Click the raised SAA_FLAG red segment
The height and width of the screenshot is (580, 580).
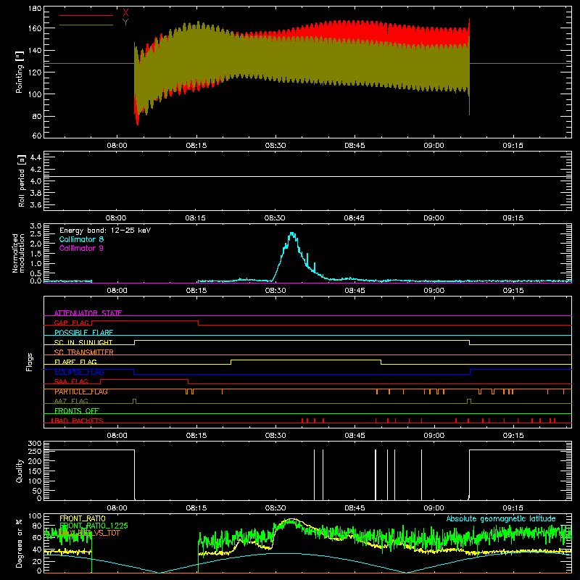pos(144,379)
